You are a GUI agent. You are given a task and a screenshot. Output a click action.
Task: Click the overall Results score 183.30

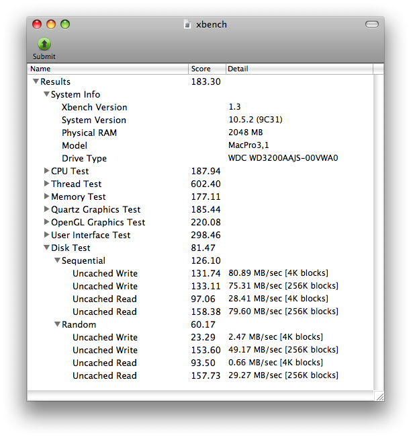coord(205,81)
